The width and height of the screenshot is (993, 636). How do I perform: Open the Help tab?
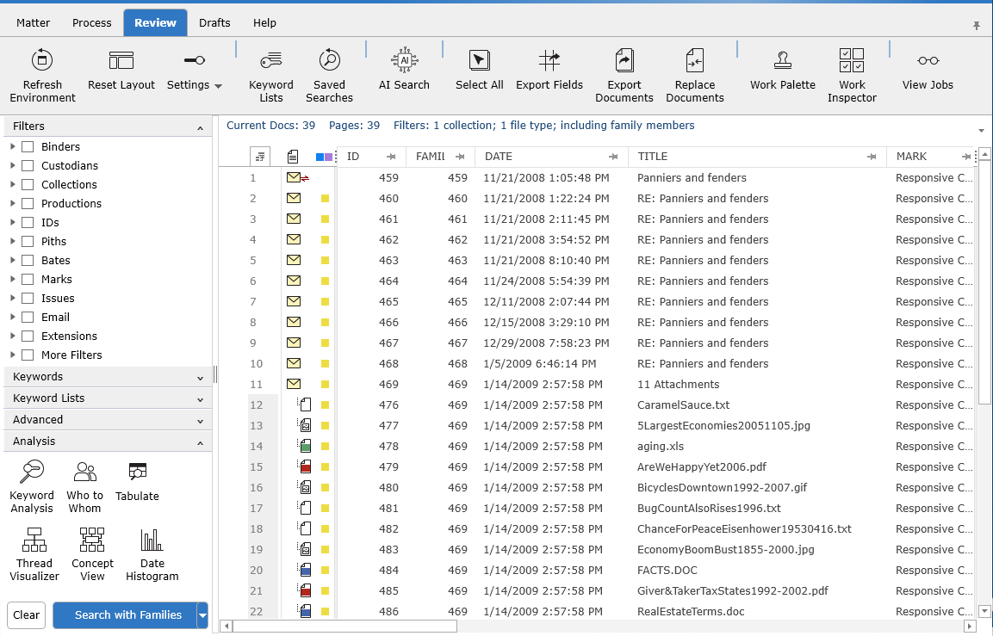(x=264, y=22)
